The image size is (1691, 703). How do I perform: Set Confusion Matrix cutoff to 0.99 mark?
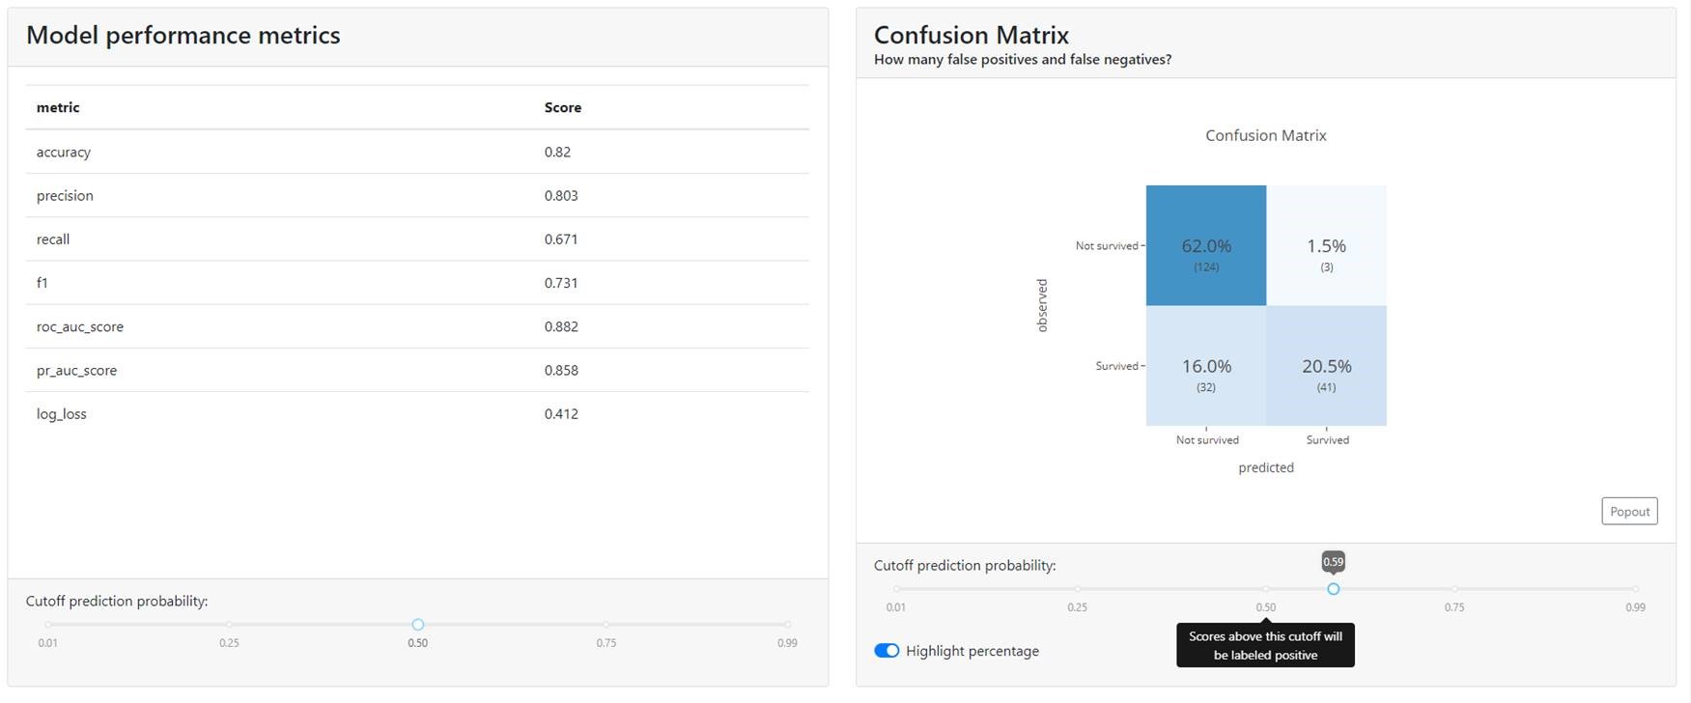click(1635, 589)
